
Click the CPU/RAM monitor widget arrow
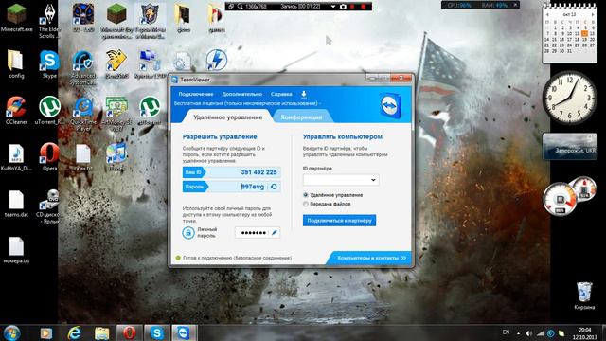[x=515, y=5]
